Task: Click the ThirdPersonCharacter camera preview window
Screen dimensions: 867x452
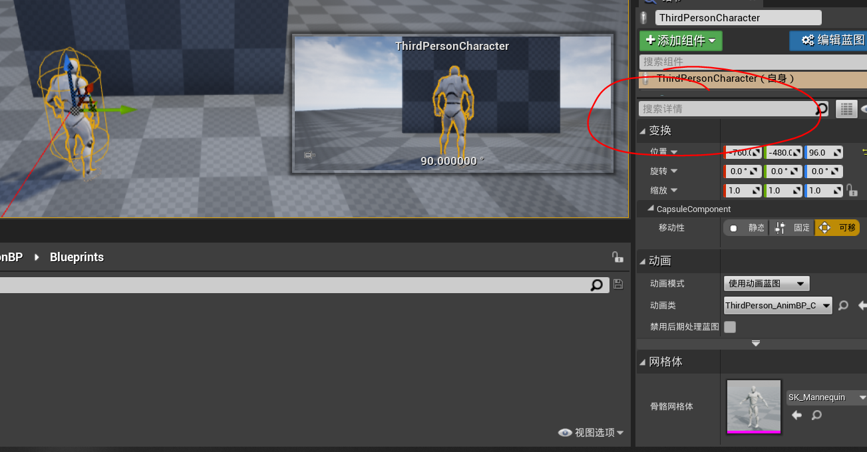Action: point(452,104)
